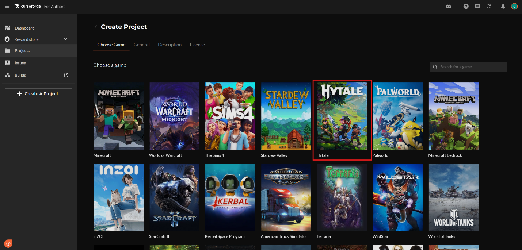Switch to the License tab
This screenshot has height=250, width=522.
pos(197,45)
